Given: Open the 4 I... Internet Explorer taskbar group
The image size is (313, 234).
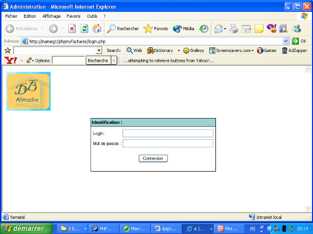Looking at the screenshot, I should [x=198, y=229].
